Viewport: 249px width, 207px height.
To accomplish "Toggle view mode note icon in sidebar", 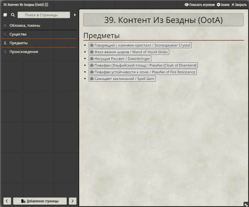I will 5,15.
